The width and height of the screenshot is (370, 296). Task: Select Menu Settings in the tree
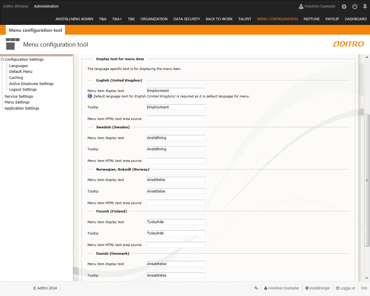click(17, 102)
